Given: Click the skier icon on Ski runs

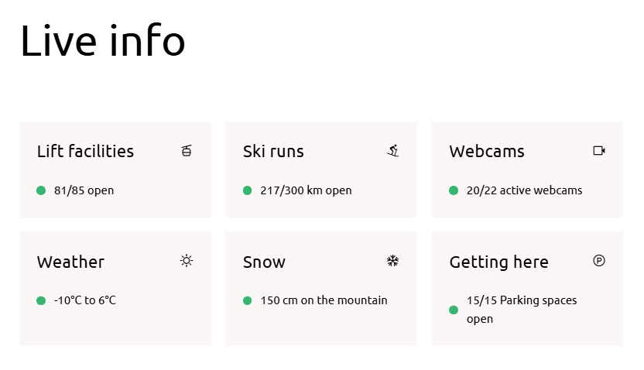Looking at the screenshot, I should click(x=392, y=150).
